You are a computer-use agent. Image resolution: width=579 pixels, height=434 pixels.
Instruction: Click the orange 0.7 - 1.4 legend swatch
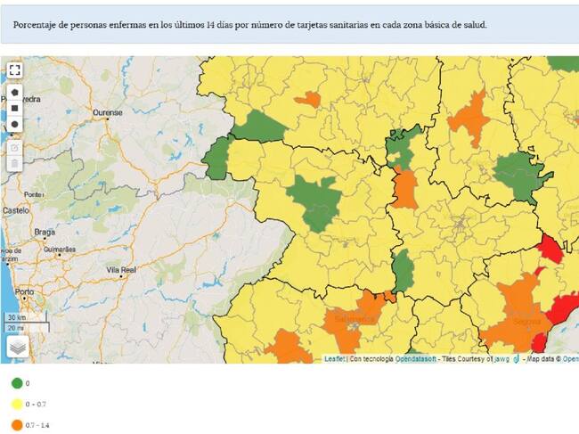(17, 425)
